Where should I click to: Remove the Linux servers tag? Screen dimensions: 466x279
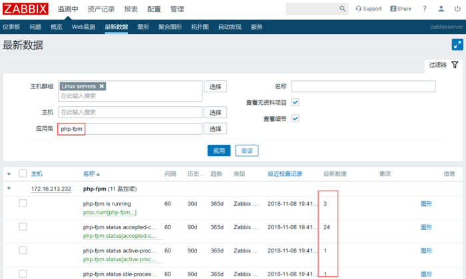(102, 86)
